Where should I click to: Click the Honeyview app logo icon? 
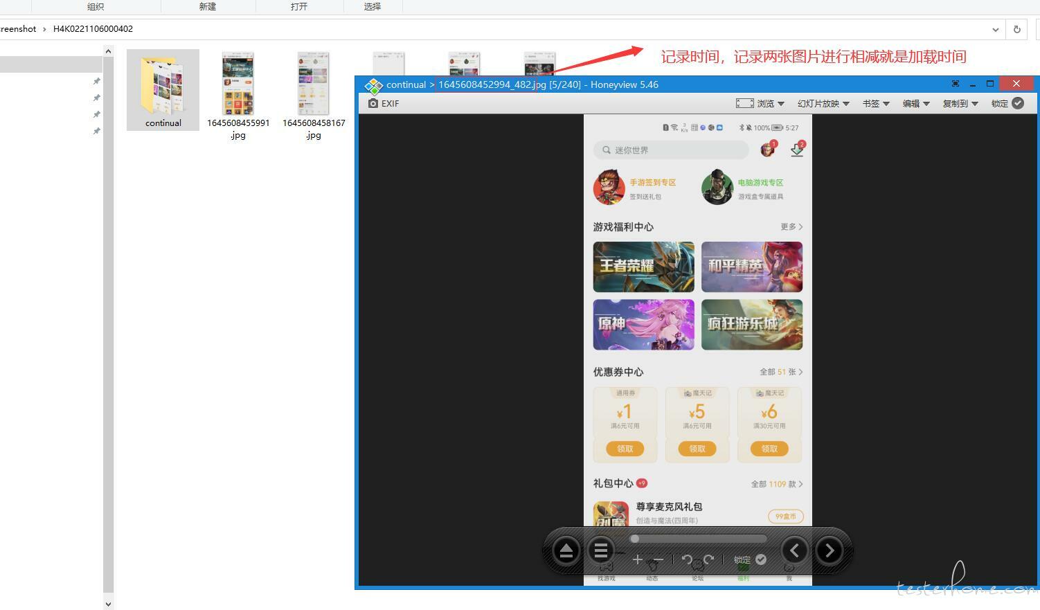coord(374,86)
